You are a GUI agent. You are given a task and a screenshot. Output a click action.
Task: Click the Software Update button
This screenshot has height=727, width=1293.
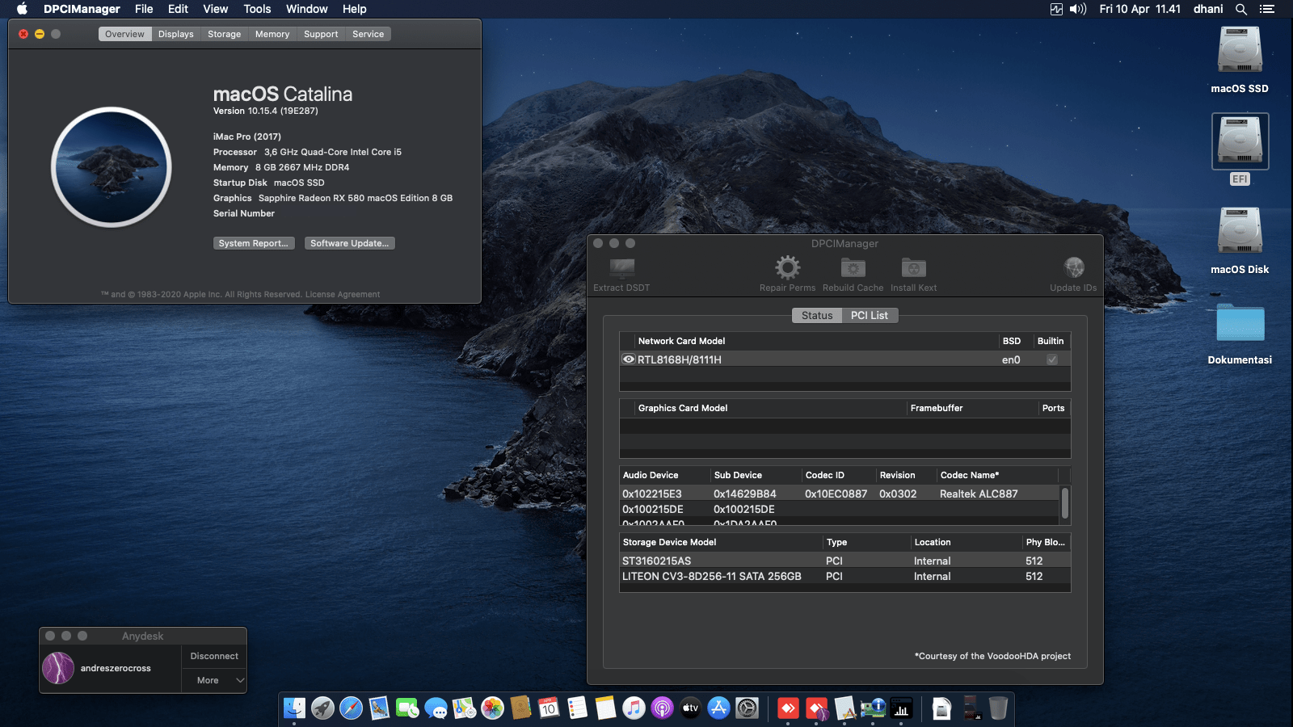(x=350, y=243)
